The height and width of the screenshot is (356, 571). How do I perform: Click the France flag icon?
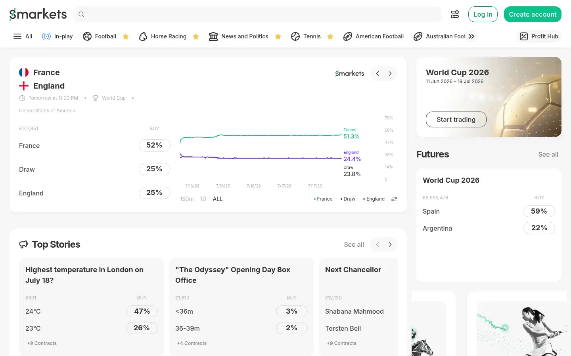pos(24,72)
